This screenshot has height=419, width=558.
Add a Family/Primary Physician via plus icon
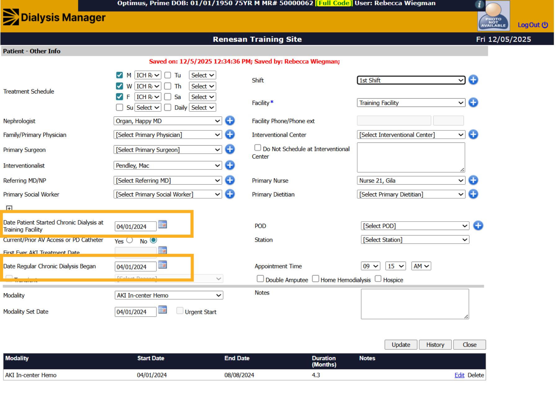230,135
